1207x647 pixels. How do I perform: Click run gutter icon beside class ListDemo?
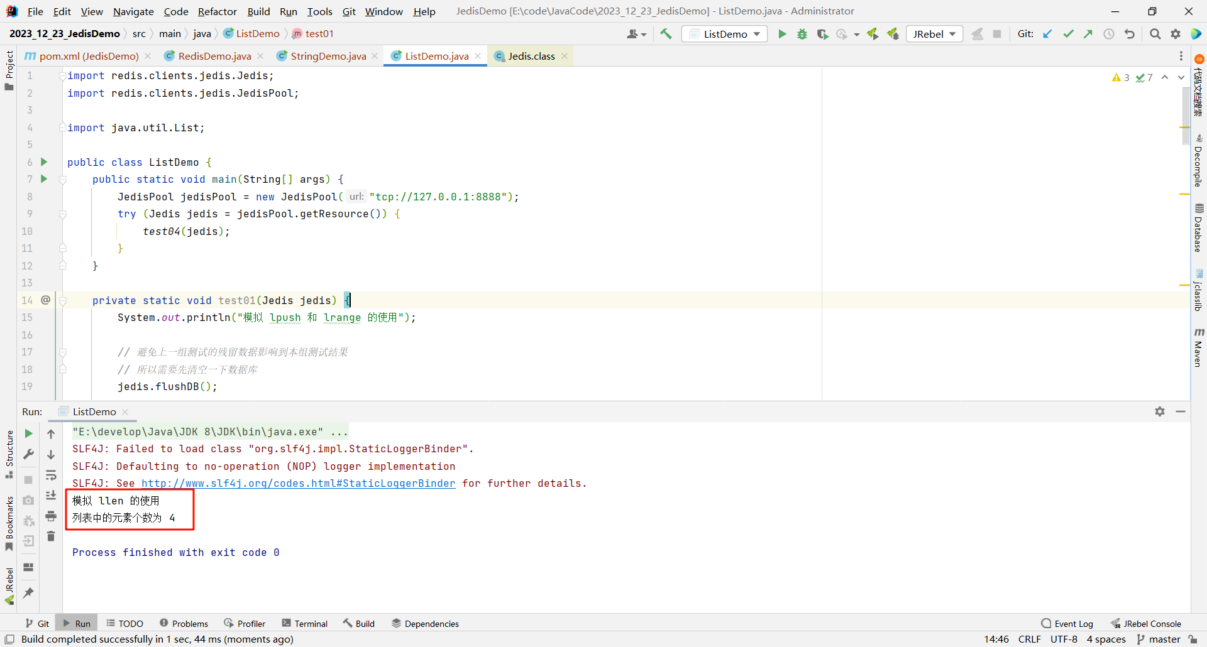44,162
